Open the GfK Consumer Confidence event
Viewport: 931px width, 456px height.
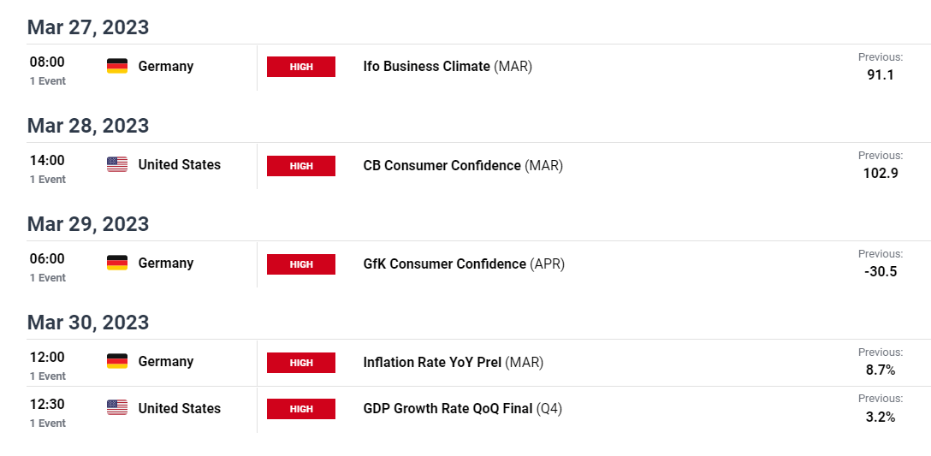(x=464, y=264)
